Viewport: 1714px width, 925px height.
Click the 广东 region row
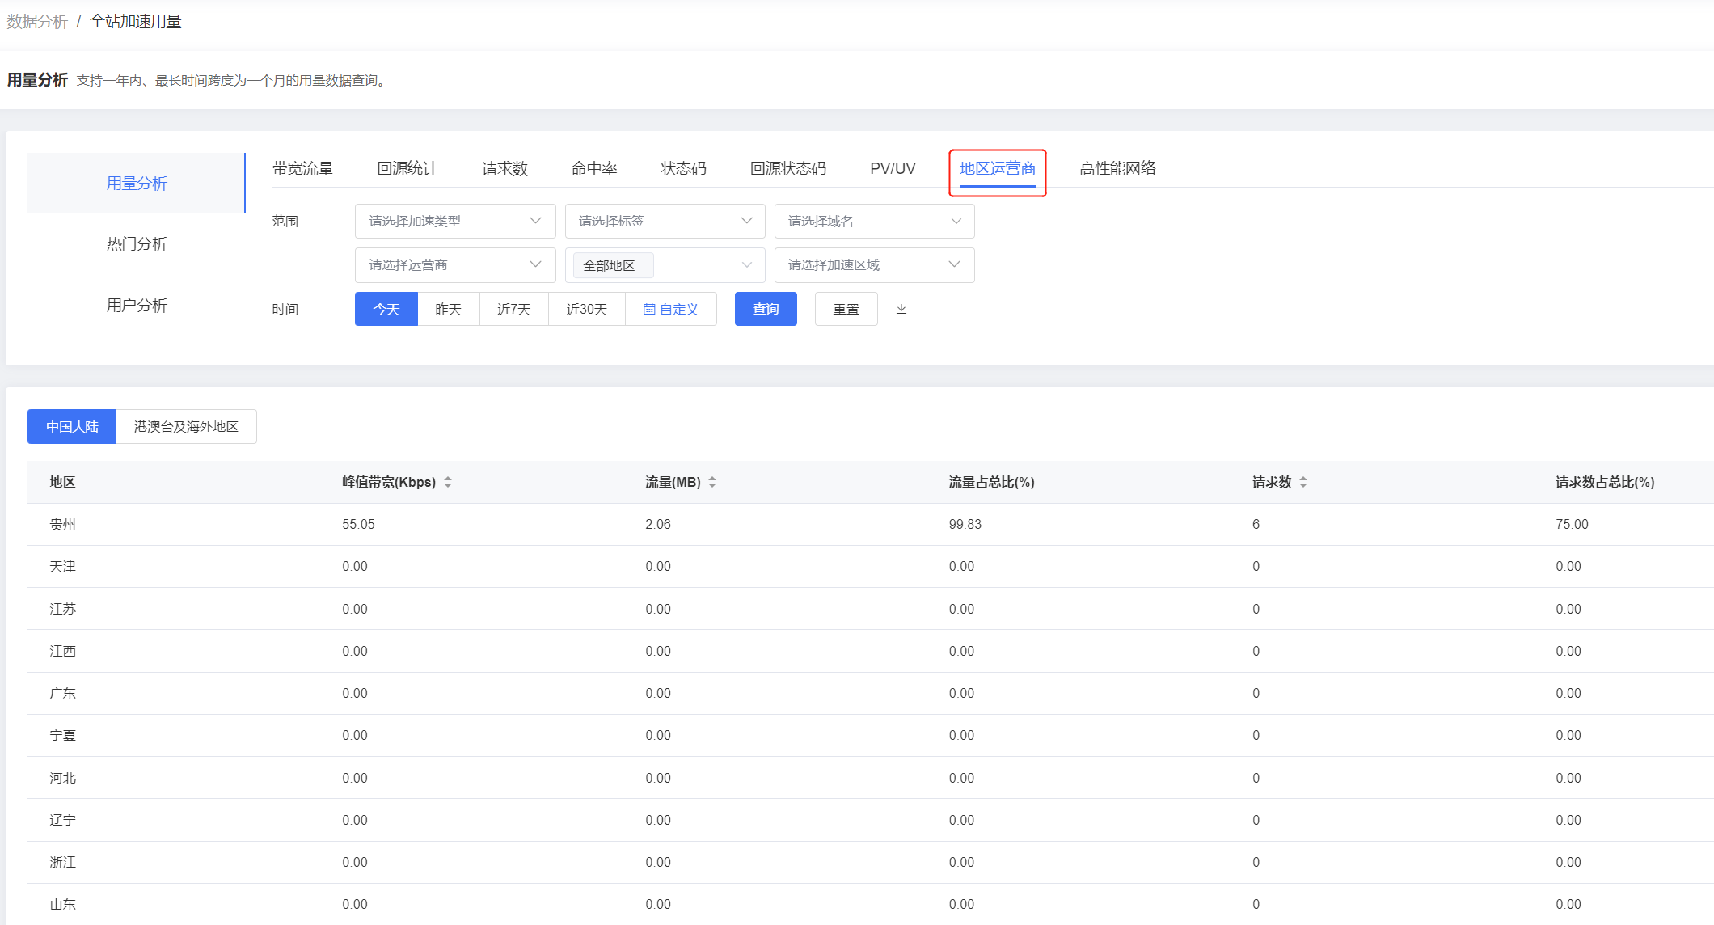coord(871,693)
